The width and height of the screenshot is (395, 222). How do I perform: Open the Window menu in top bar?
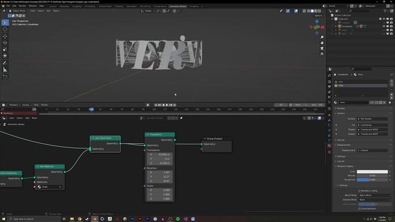point(33,6)
